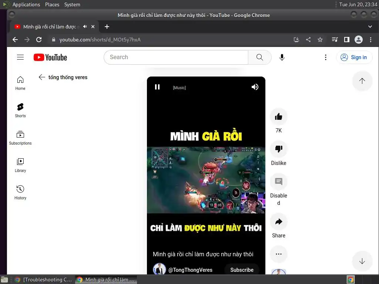Click Chrome back navigation arrow

click(15, 40)
